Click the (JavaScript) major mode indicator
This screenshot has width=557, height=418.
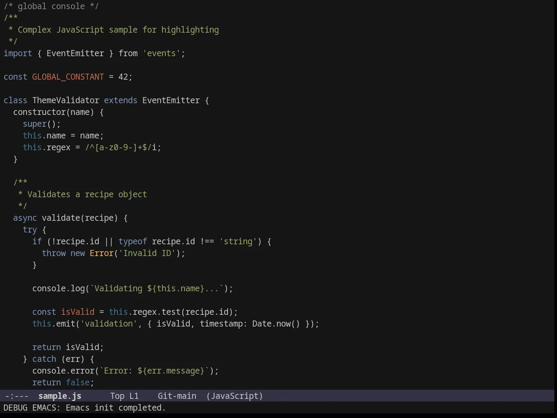[235, 396]
